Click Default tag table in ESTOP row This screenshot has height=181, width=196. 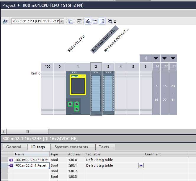tap(99, 160)
